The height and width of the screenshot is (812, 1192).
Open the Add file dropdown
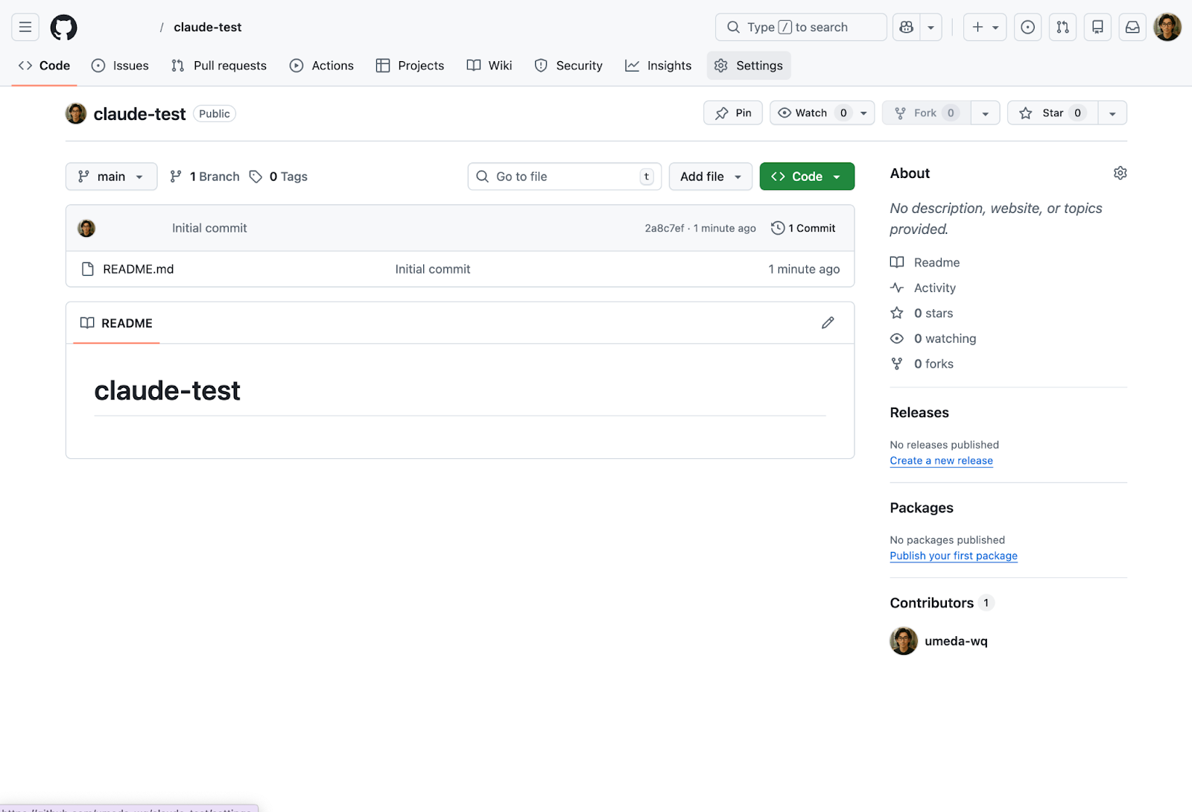coord(710,177)
